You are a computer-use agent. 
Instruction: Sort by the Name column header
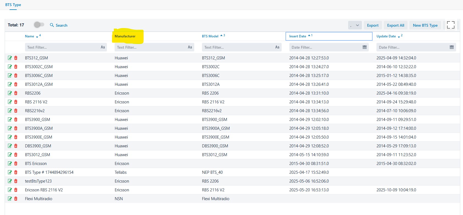[30, 36]
